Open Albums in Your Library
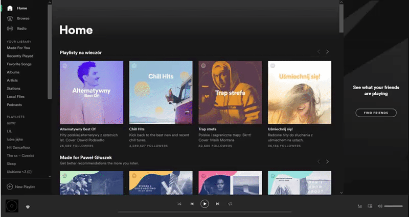This screenshot has width=409, height=217. [x=13, y=72]
